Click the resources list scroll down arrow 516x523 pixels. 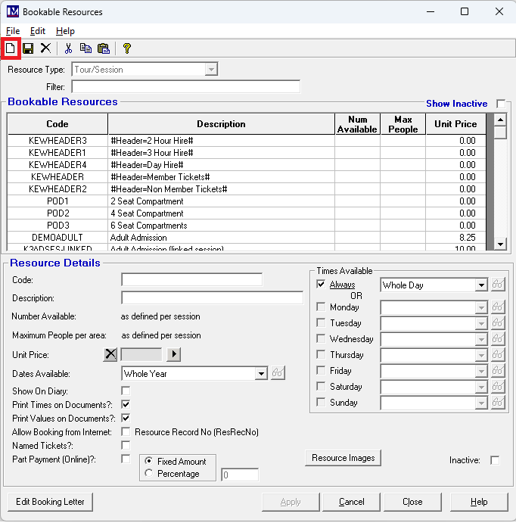click(x=500, y=244)
